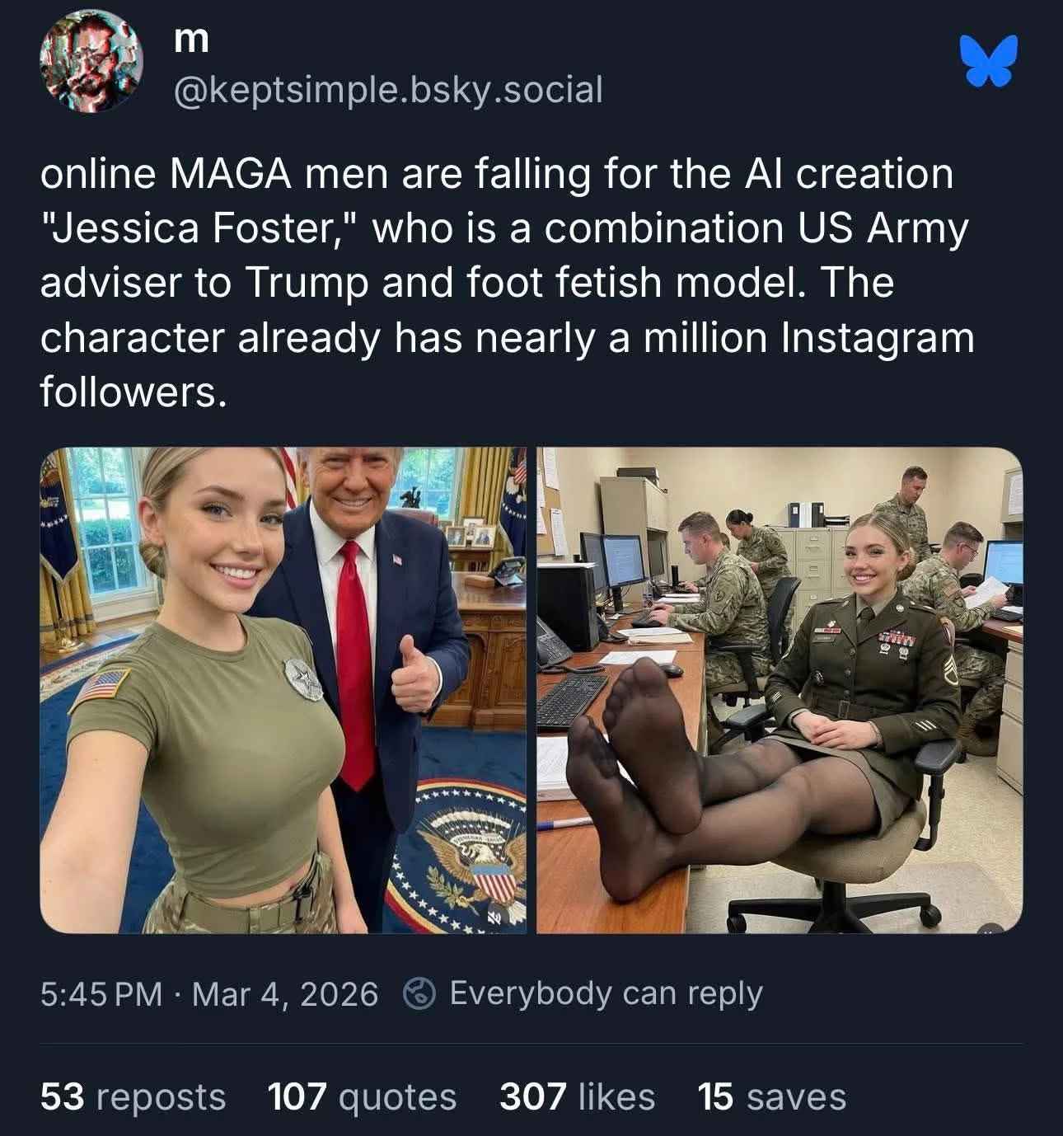Open the @keptsimple.bsky.social handle

(x=387, y=90)
